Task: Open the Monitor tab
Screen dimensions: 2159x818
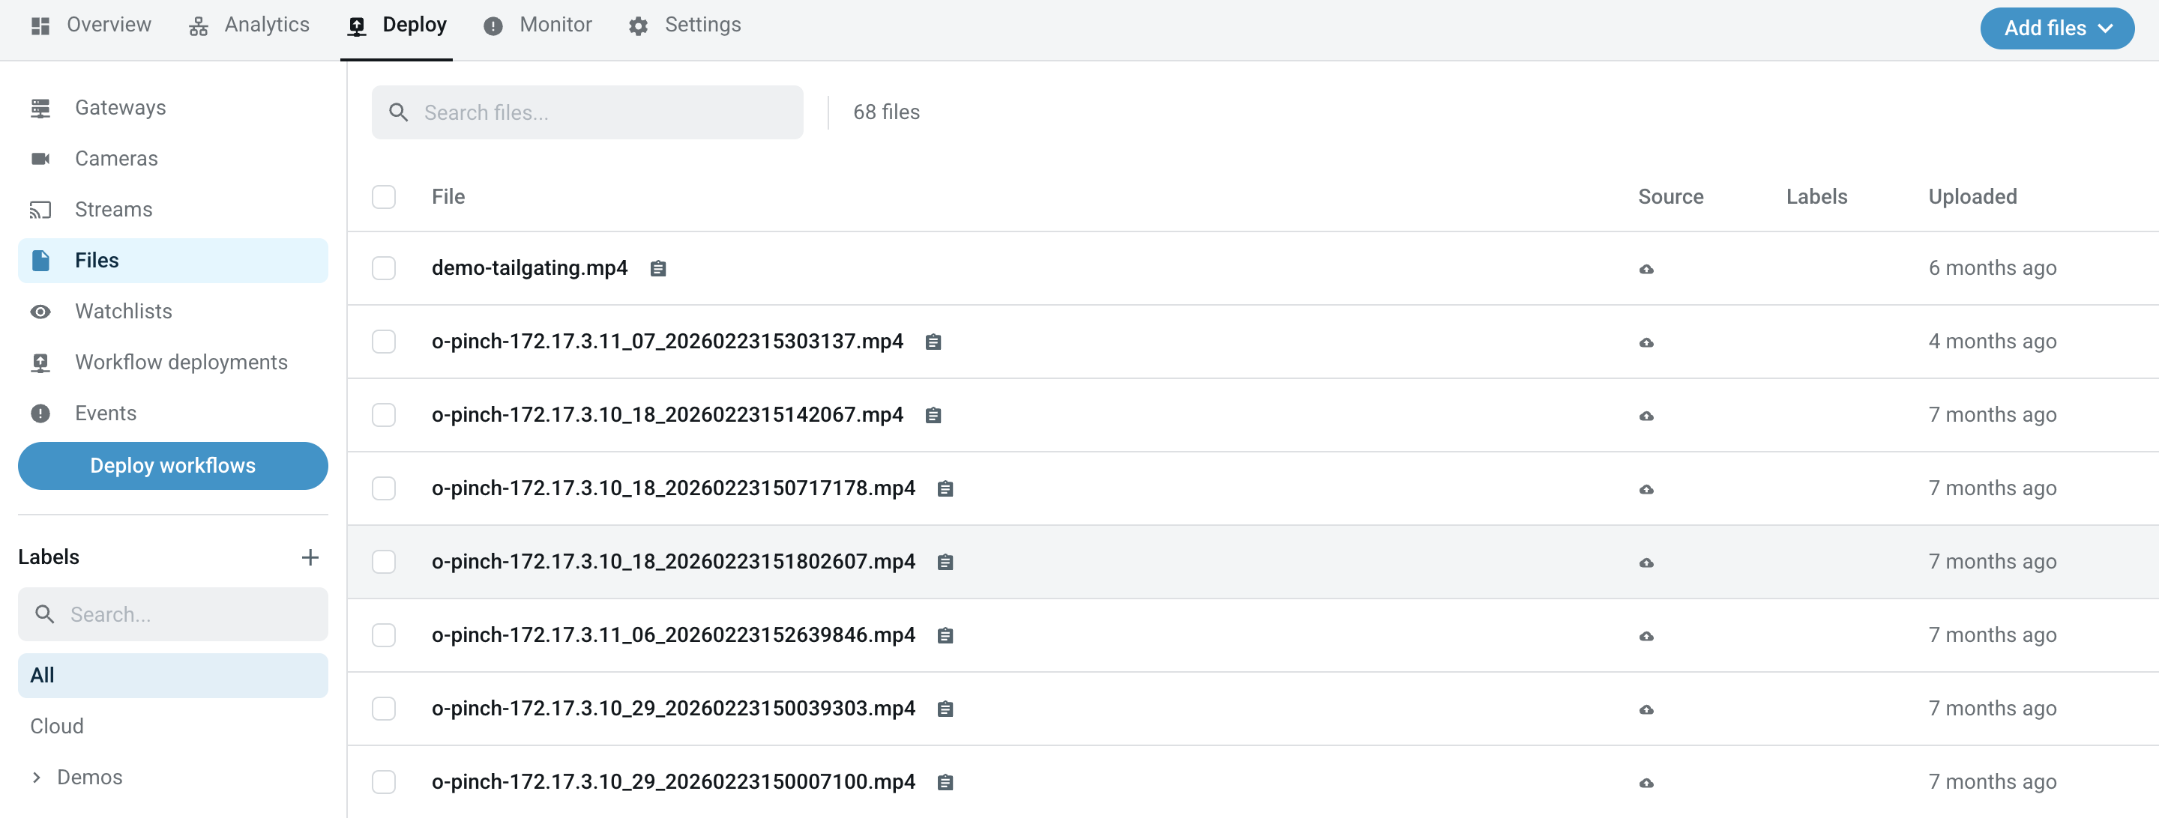Action: click(538, 25)
